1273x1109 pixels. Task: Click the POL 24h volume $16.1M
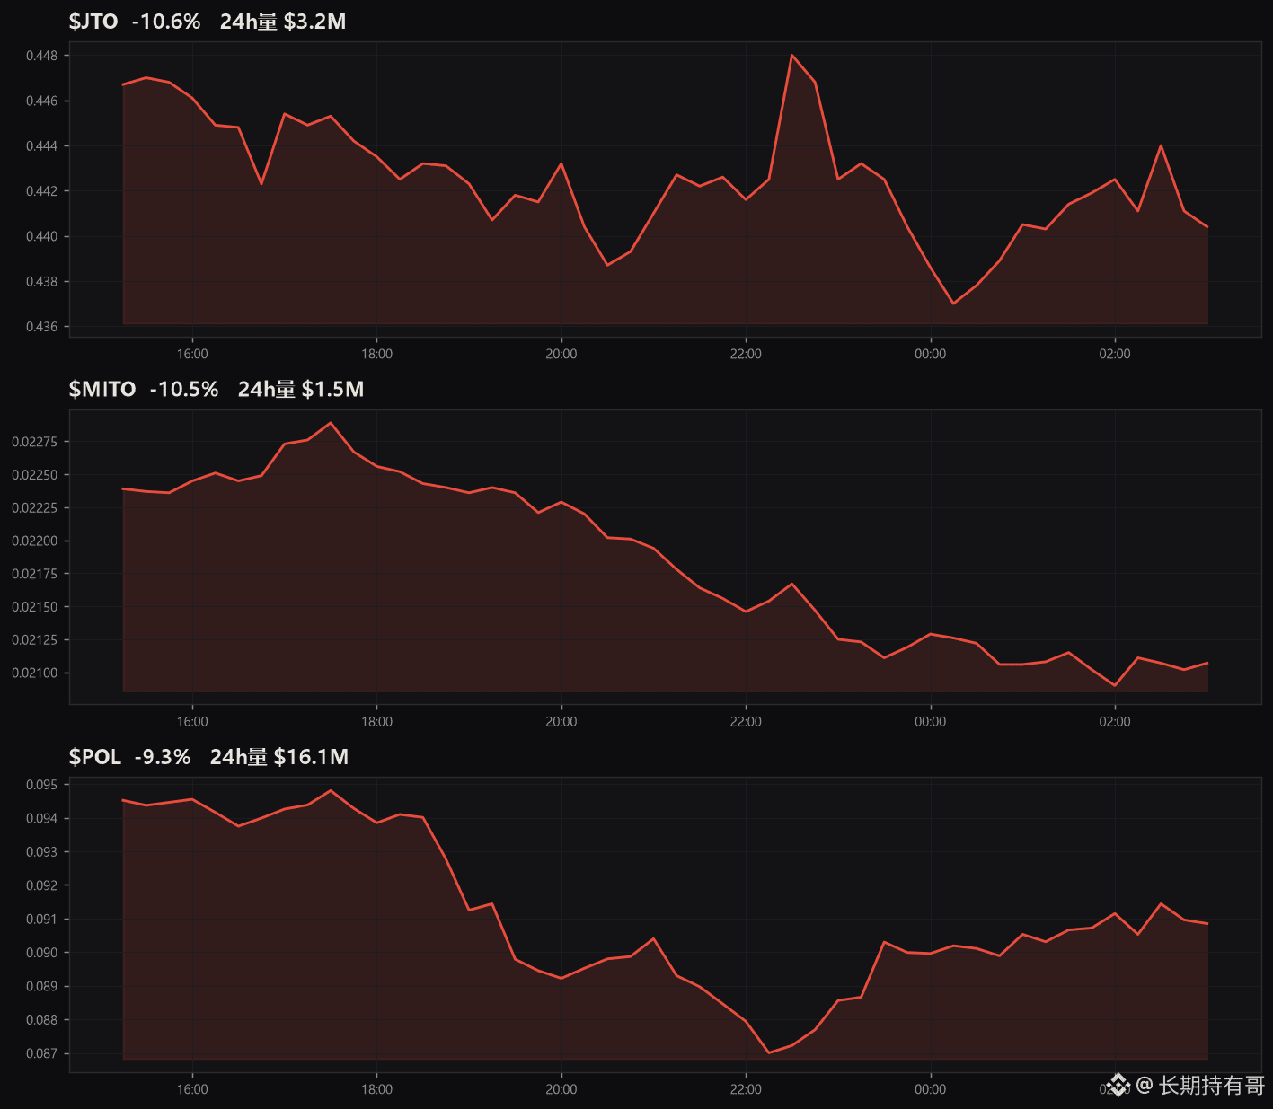[279, 757]
